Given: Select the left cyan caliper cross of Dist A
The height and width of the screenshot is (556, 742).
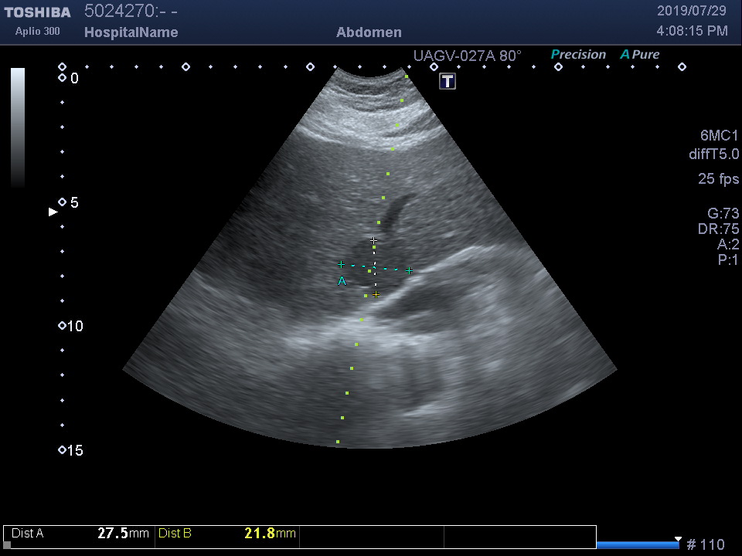Looking at the screenshot, I should (x=341, y=265).
